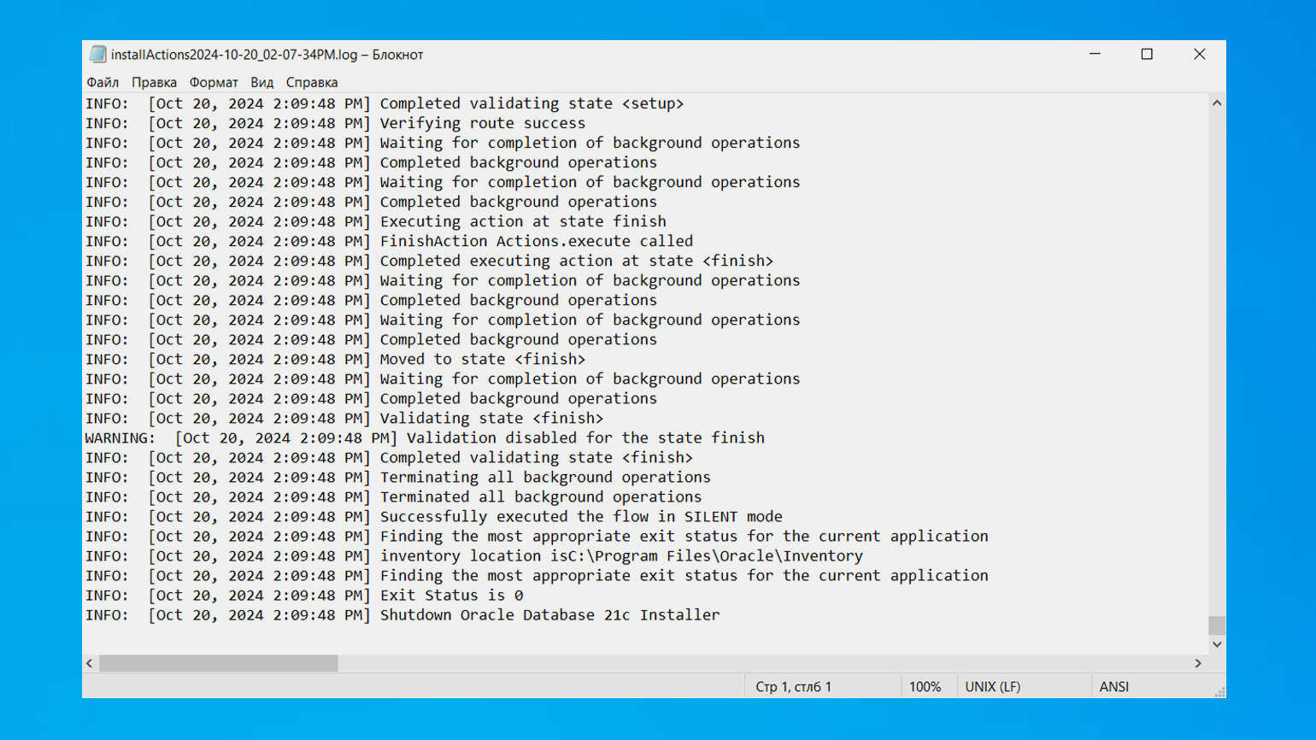
Task: Click the vertical scrollbar down arrow
Action: (1217, 644)
